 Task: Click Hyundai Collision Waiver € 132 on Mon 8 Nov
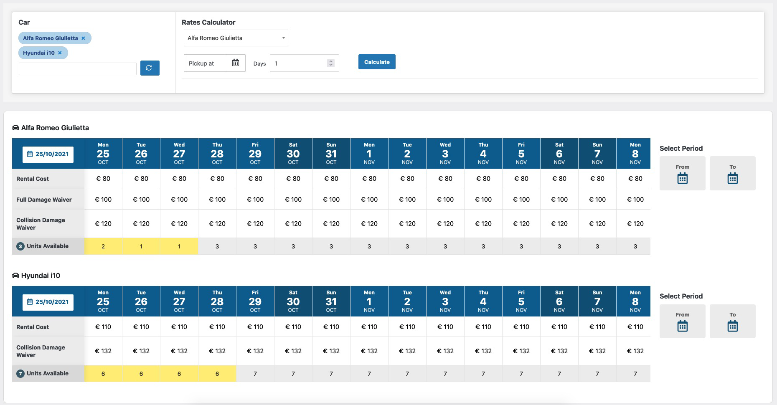tap(635, 351)
